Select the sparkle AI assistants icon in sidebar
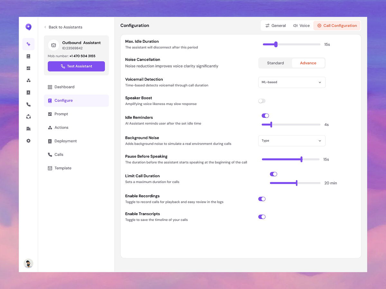Viewport: 386px width, 289px height. click(28, 44)
